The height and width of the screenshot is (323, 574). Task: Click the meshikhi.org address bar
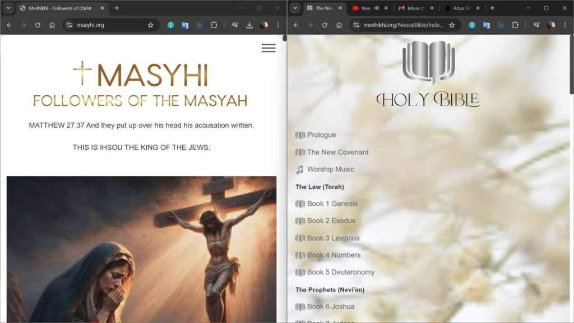pyautogui.click(x=404, y=25)
